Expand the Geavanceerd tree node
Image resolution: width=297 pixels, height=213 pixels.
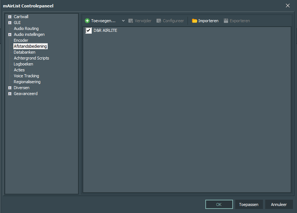tap(10, 94)
